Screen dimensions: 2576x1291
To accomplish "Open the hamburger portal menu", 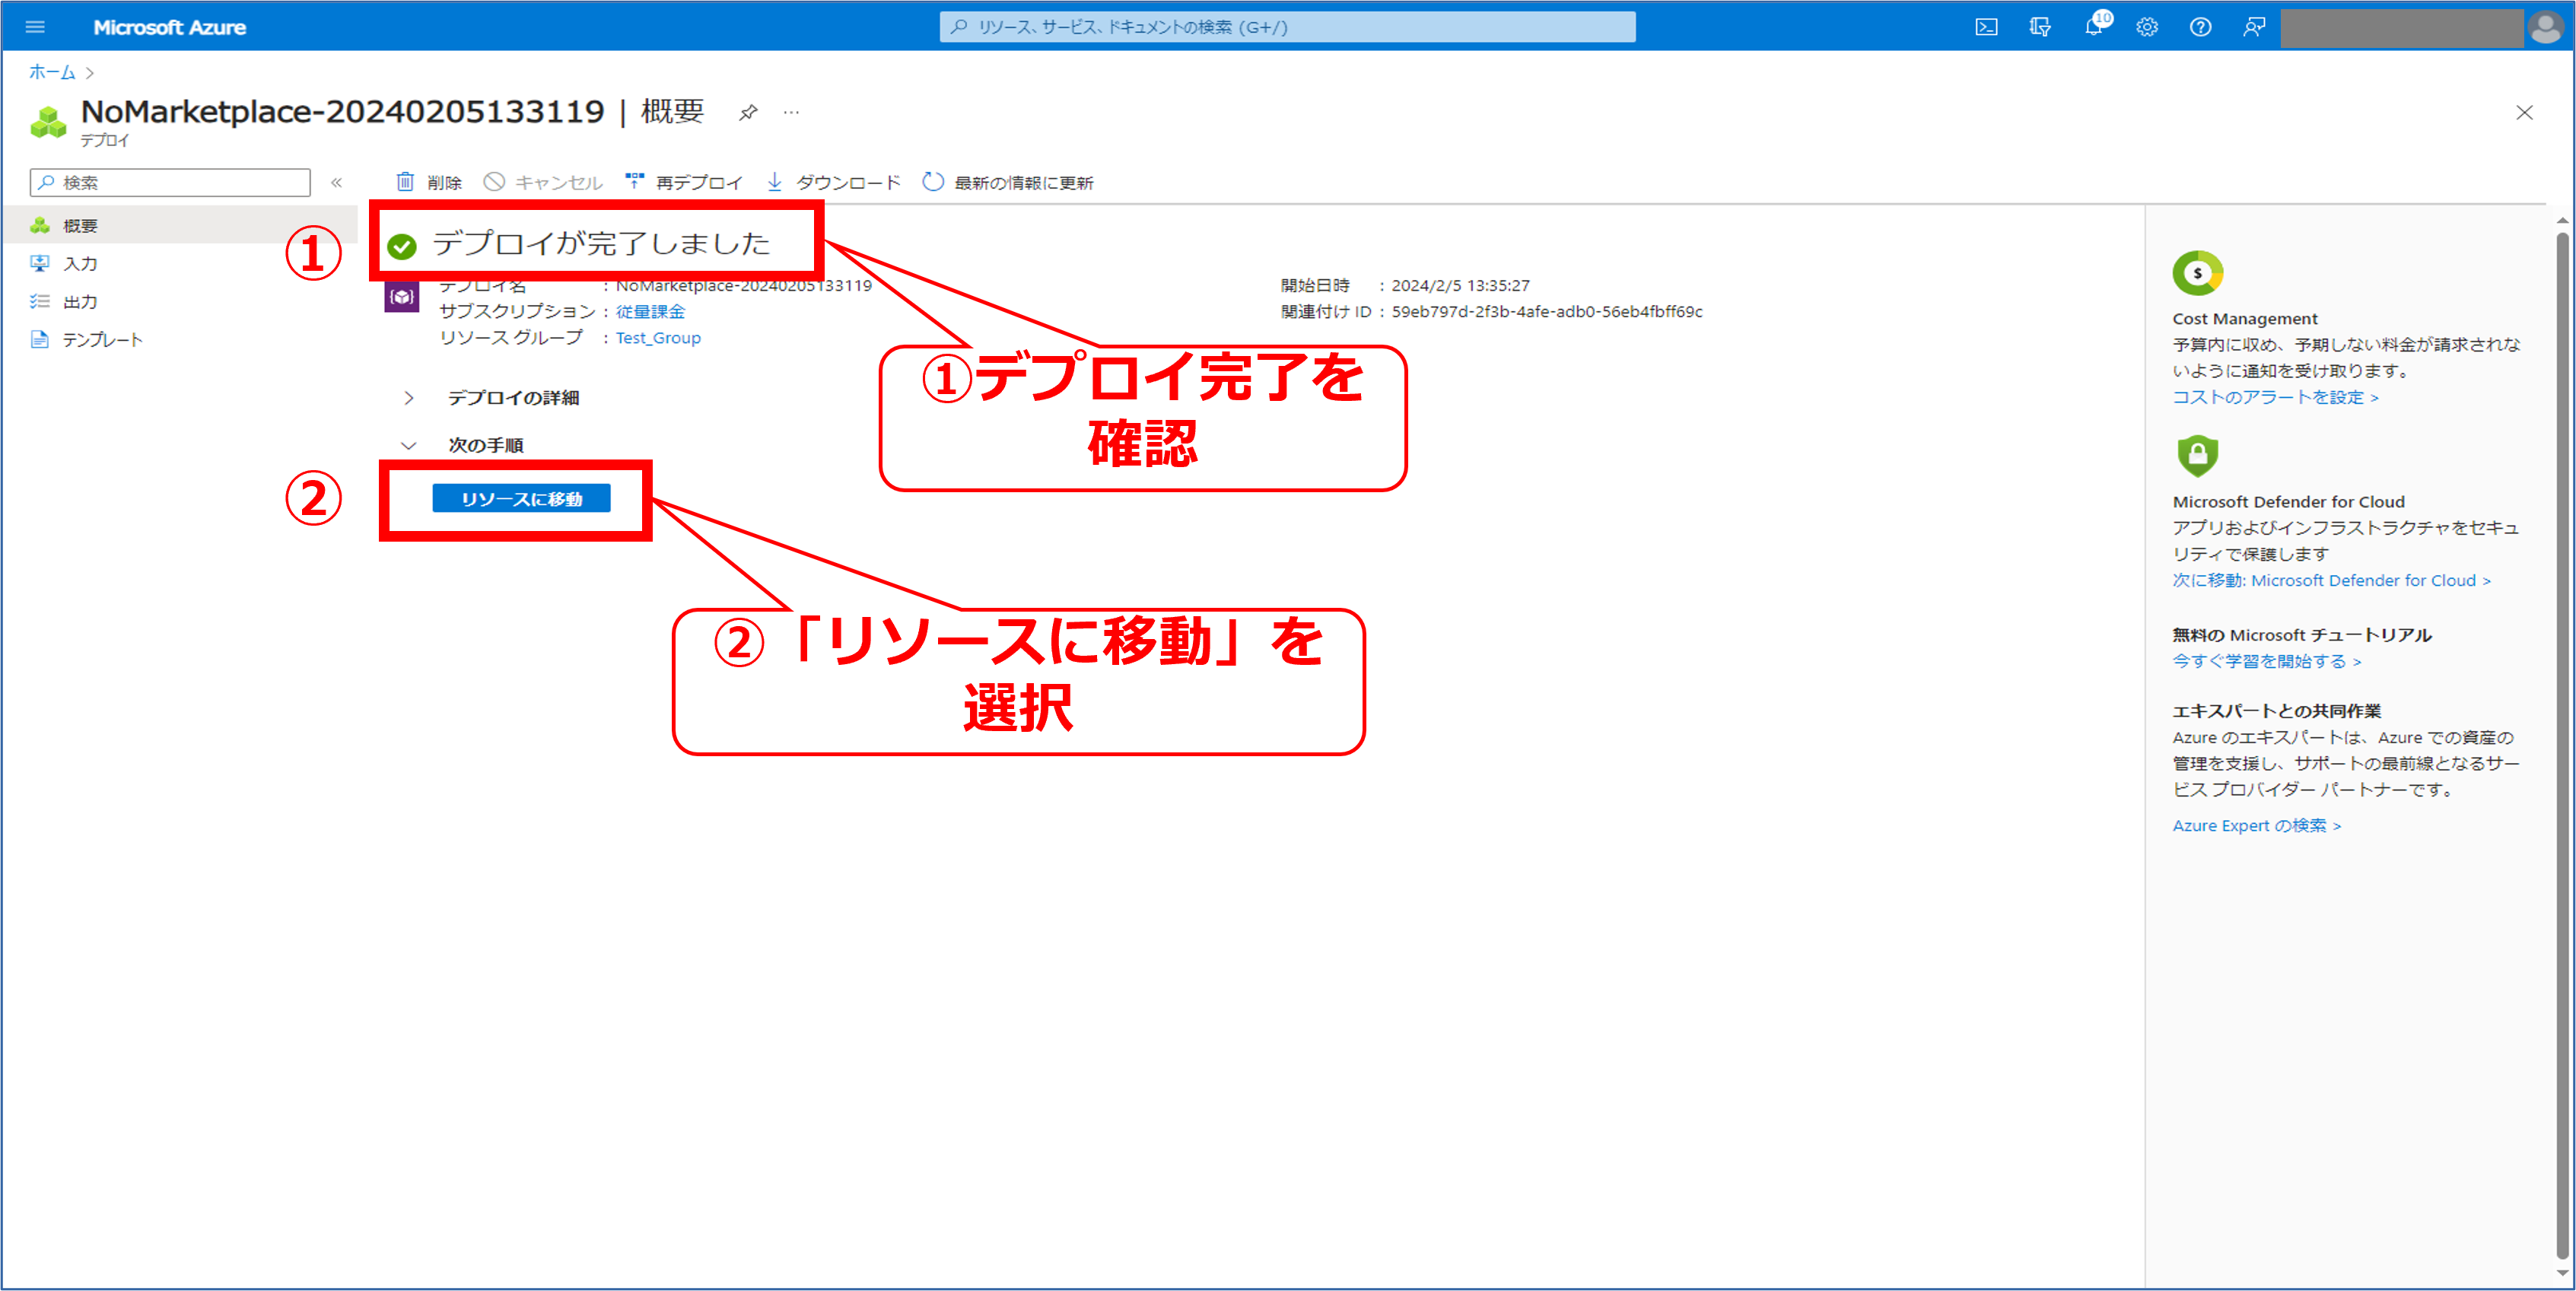I will (35, 27).
